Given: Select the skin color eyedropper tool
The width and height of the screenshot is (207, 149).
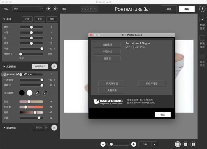Looking at the screenshot, I should (37, 93).
